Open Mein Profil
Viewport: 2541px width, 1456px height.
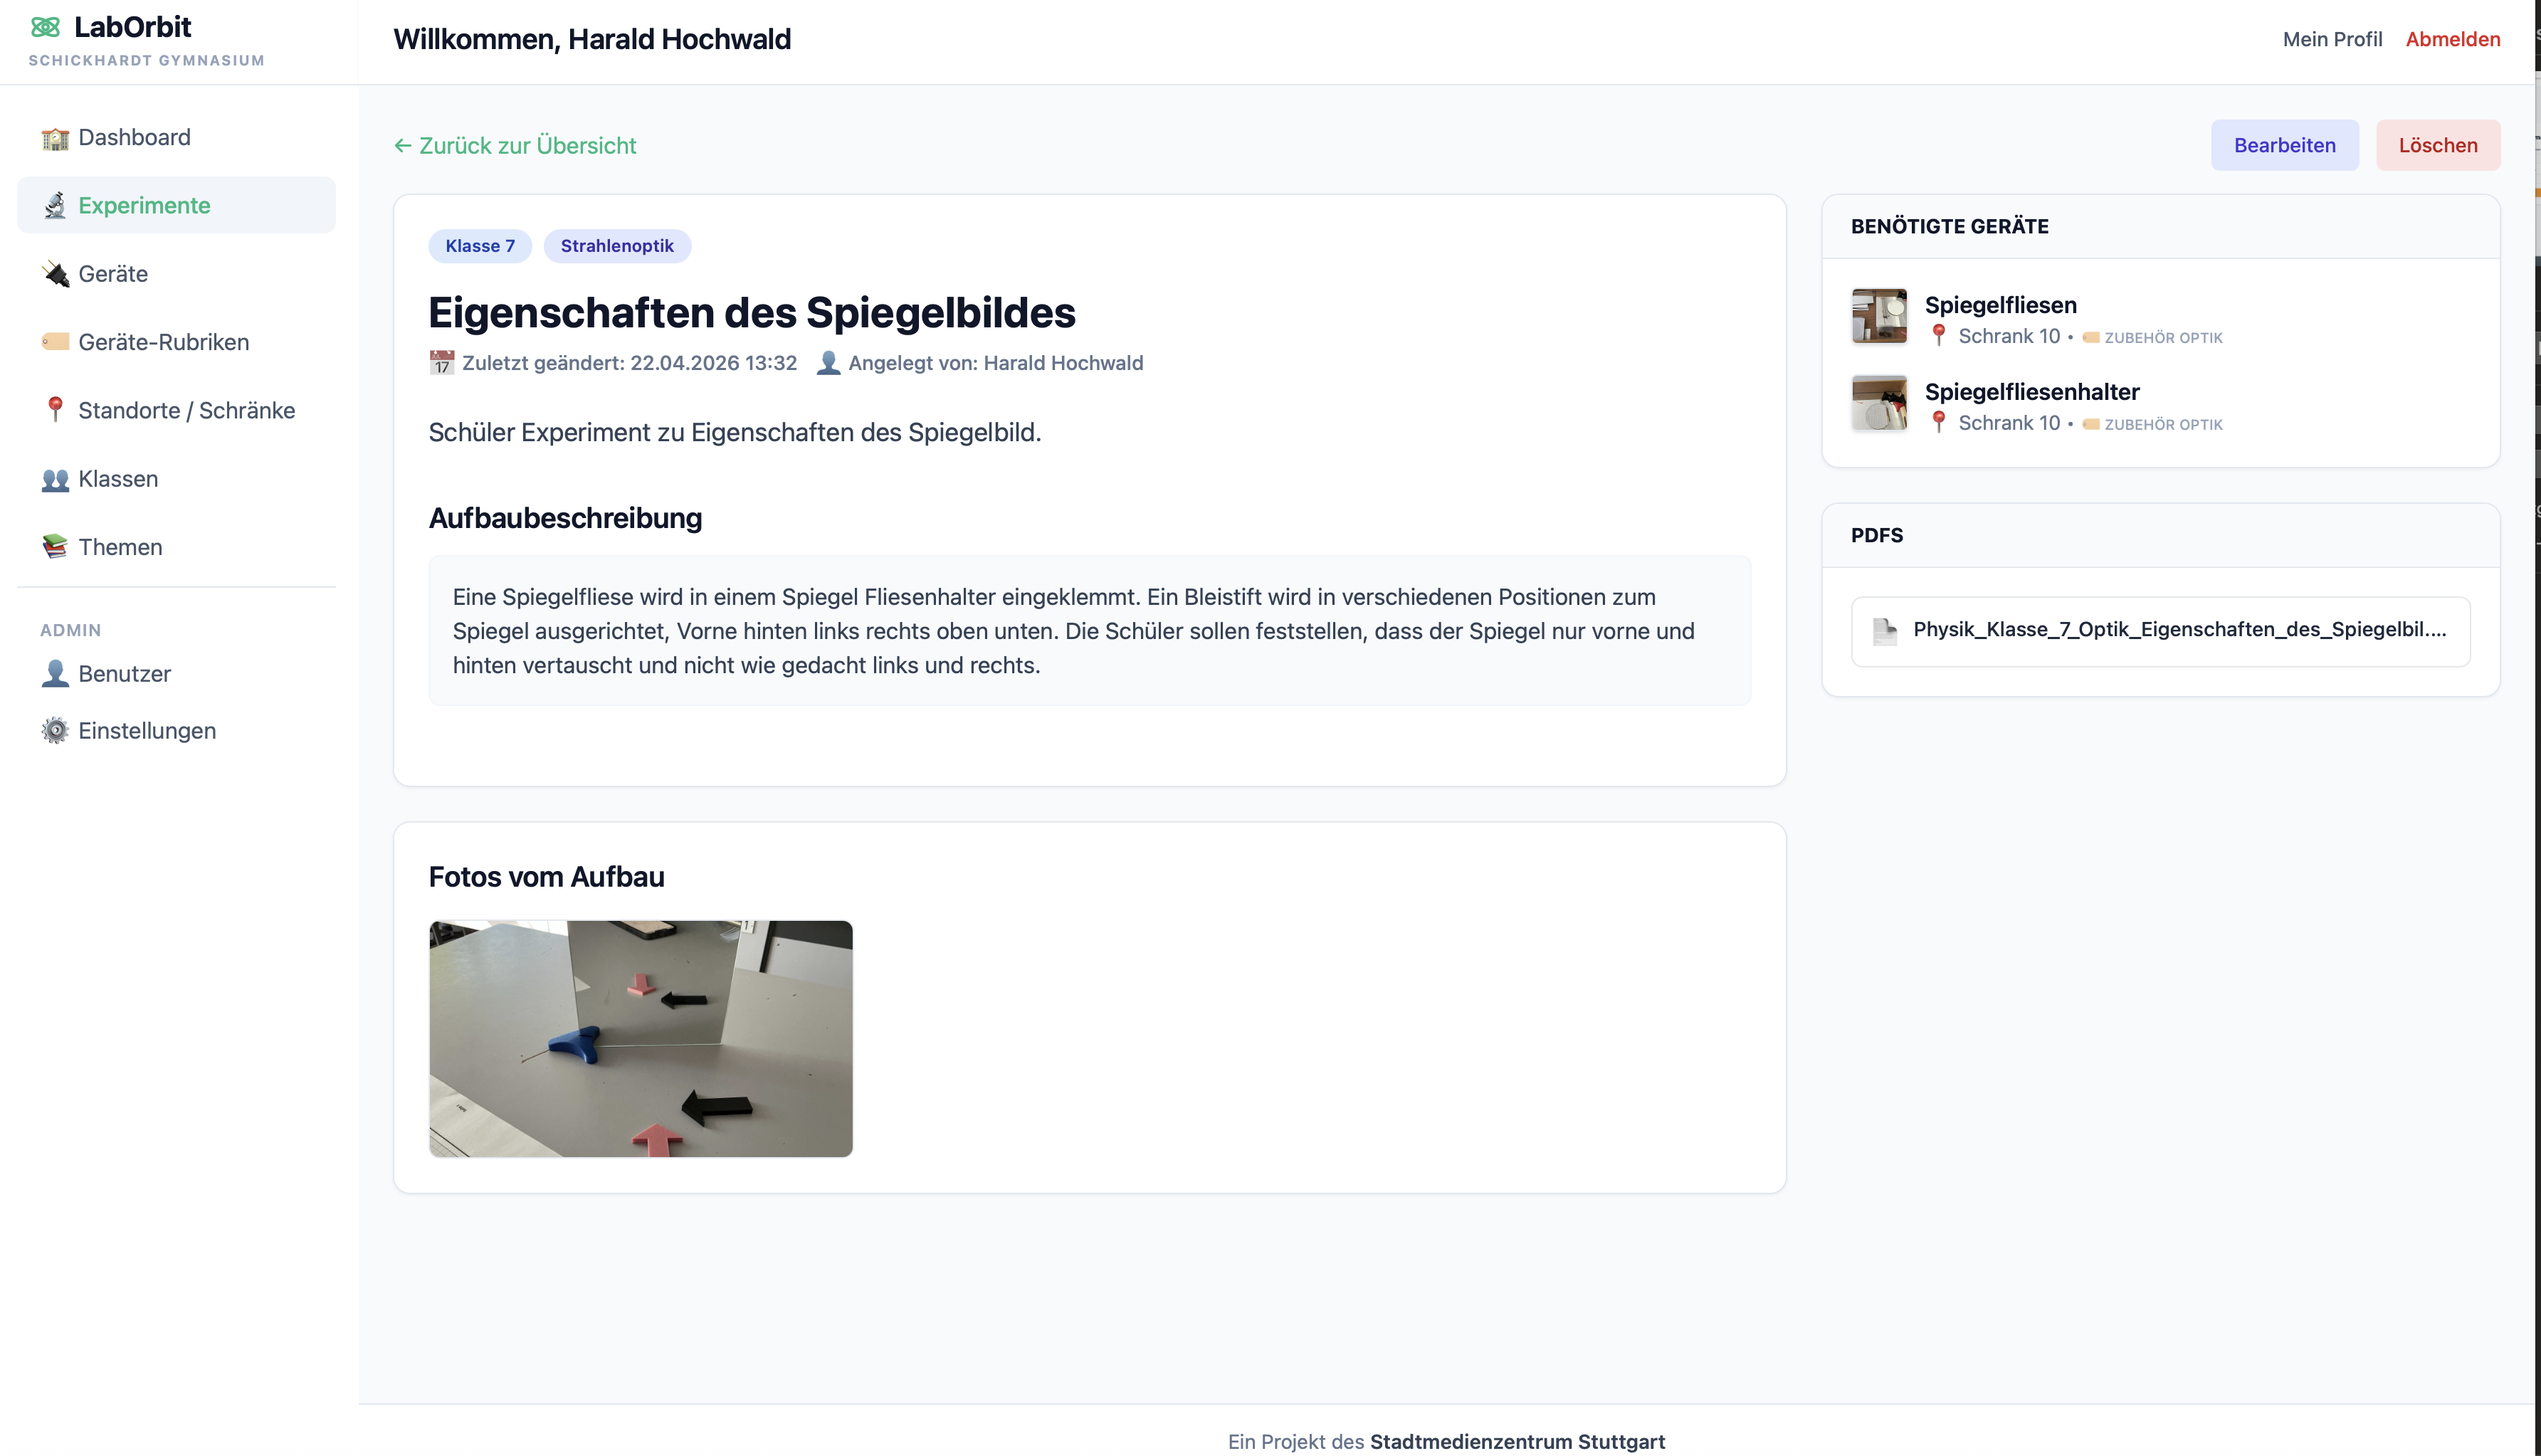point(2332,39)
